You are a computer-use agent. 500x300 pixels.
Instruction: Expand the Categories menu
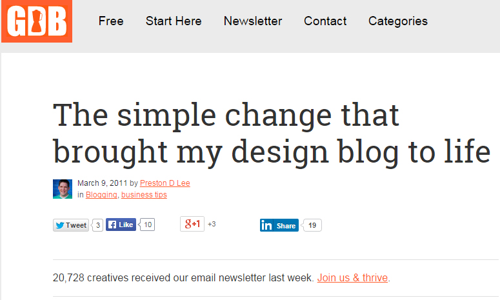397,21
